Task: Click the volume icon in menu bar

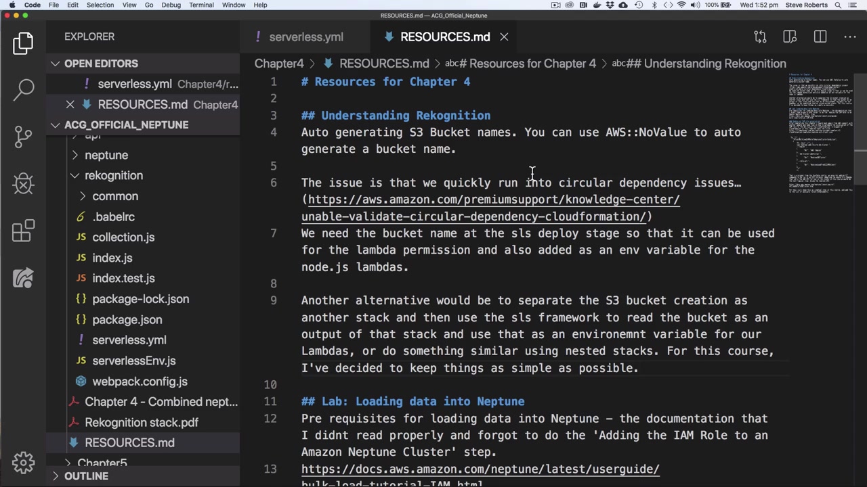Action: [695, 5]
